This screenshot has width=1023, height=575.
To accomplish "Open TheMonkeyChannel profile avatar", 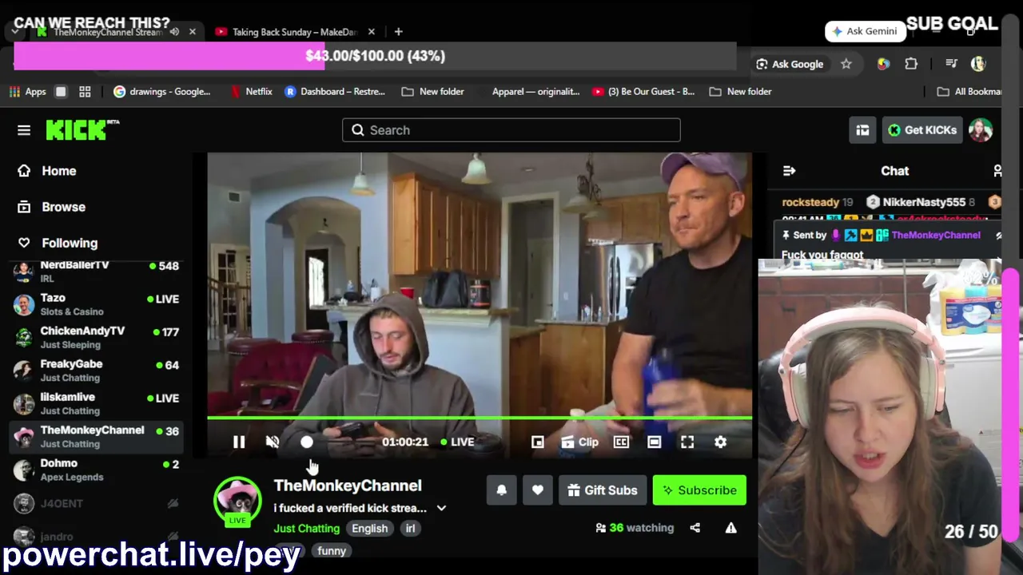I will [237, 501].
